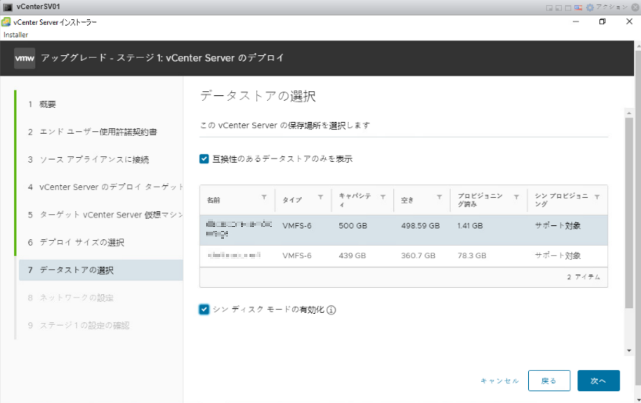Screen dimensions: 641x403
Task: Click the シン プロビジョニング column filter icon
Action: coord(597,197)
